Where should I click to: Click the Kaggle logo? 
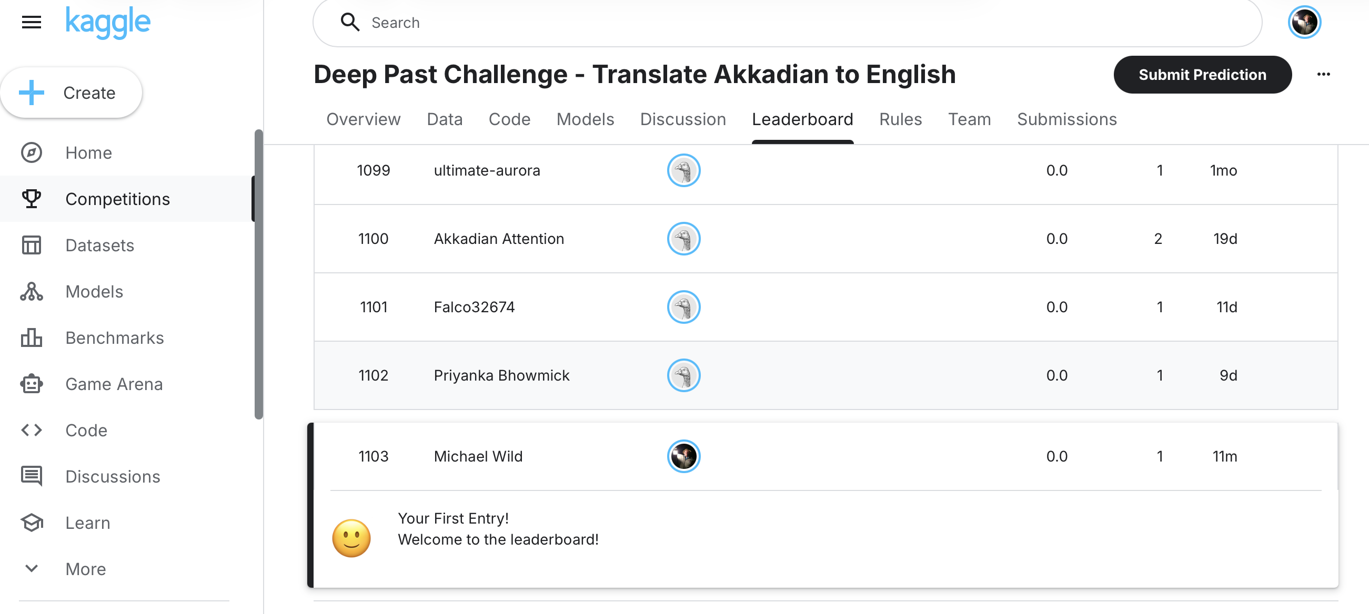click(108, 22)
